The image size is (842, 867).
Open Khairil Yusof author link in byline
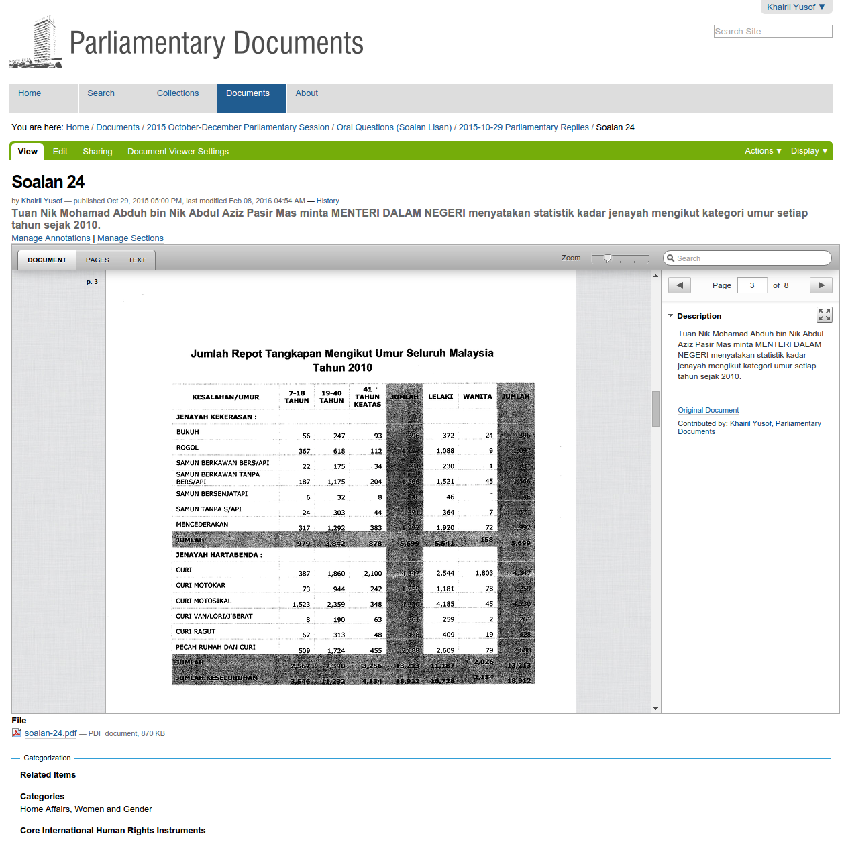42,201
